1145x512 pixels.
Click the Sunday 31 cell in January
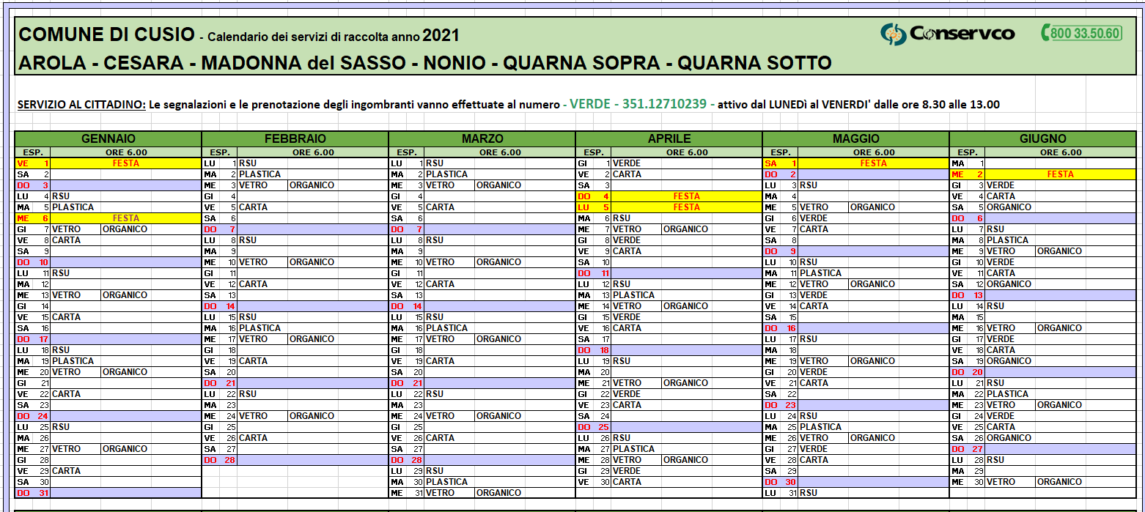tap(33, 493)
